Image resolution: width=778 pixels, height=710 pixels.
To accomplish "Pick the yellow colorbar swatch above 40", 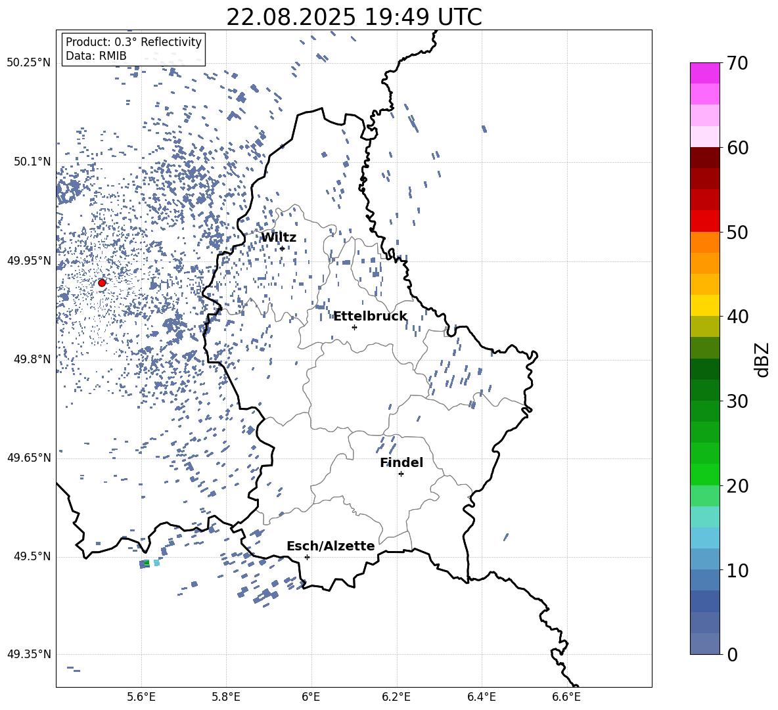I will click(705, 306).
